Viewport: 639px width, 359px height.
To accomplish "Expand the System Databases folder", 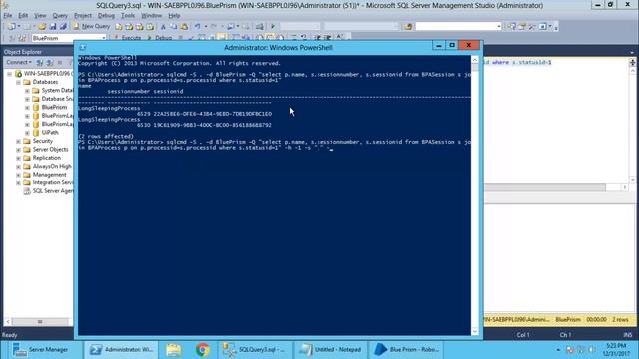I will point(27,91).
